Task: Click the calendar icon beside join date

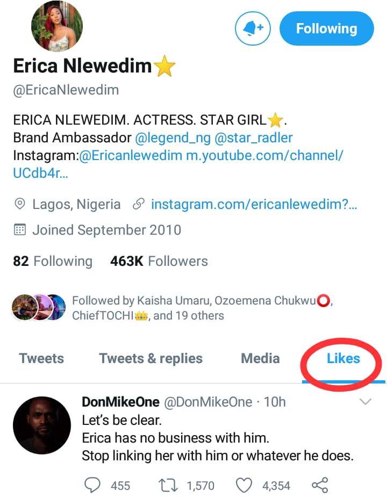Action: tap(20, 230)
